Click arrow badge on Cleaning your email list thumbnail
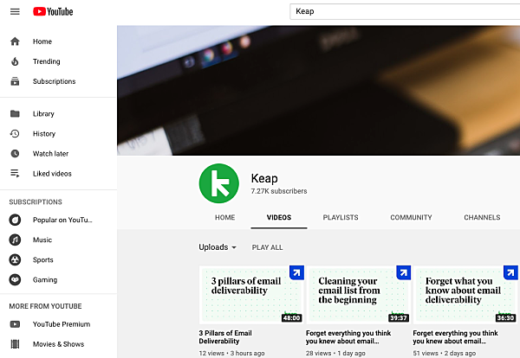 pos(404,272)
